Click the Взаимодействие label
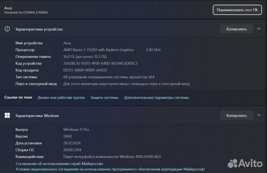267x173 pixels. click(29, 157)
